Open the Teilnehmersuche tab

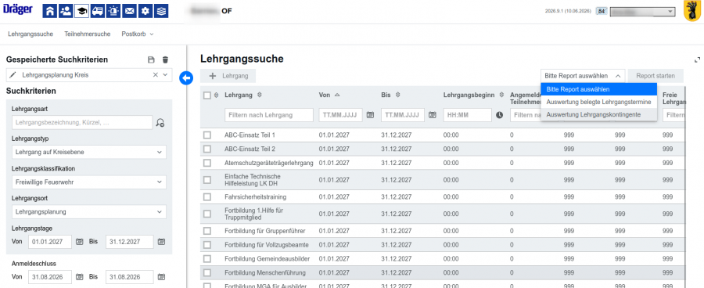[87, 34]
